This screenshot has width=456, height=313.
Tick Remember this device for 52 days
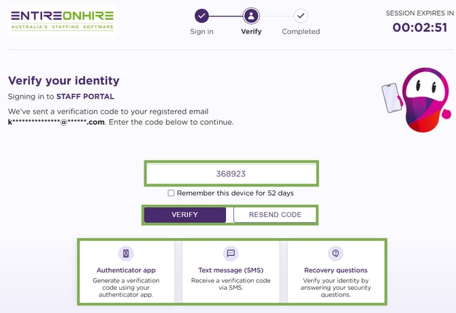pos(172,193)
